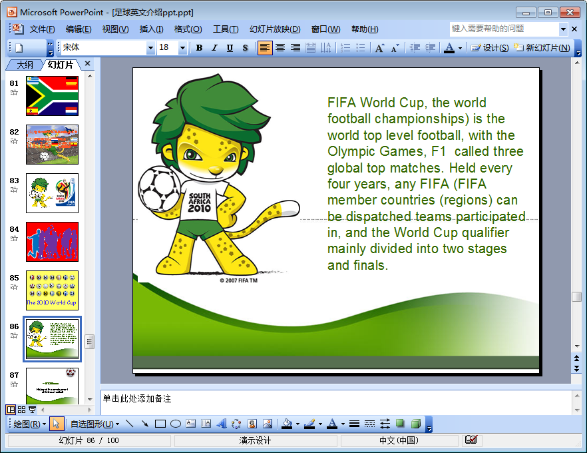Apply the Line Color brush

(309, 424)
